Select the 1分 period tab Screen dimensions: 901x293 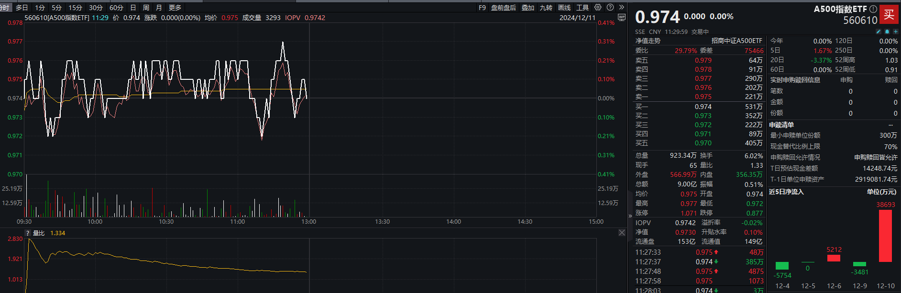pyautogui.click(x=40, y=8)
